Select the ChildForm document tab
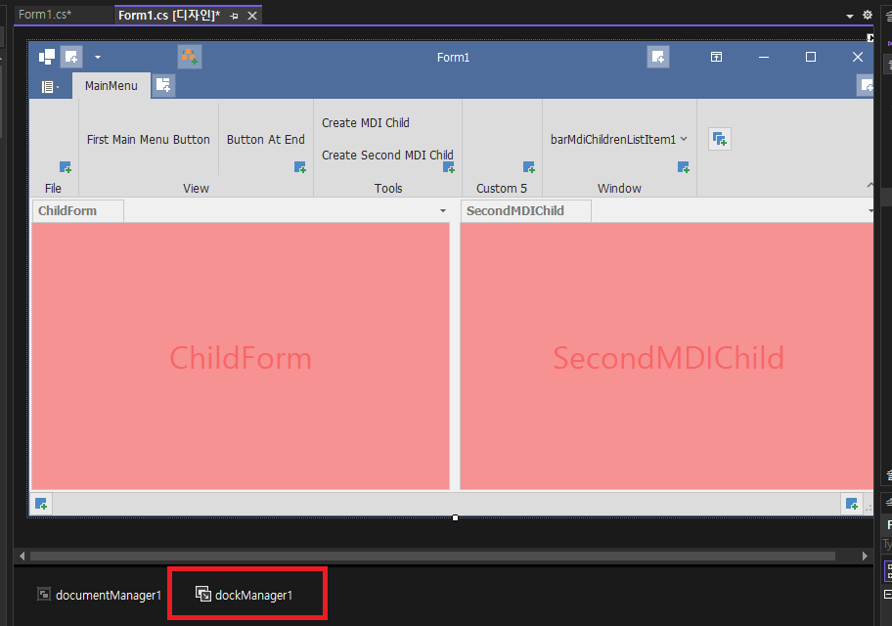This screenshot has height=626, width=892. point(77,210)
